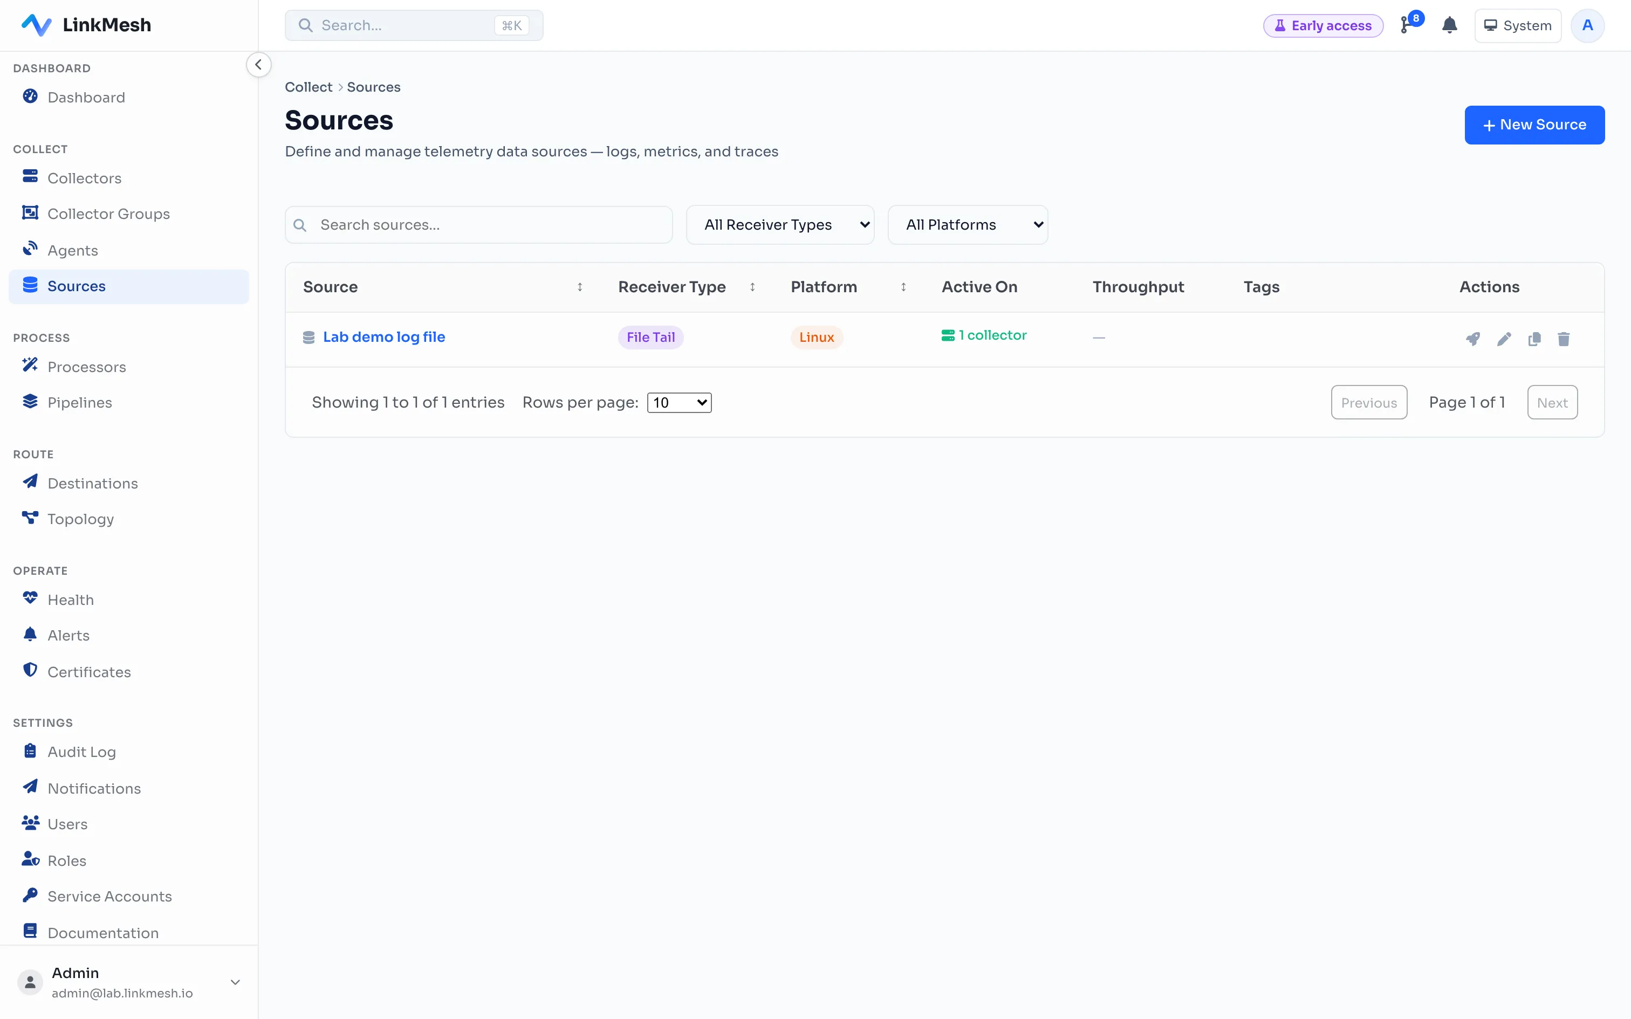Change rows per page dropdown
Viewport: 1631px width, 1019px height.
680,402
